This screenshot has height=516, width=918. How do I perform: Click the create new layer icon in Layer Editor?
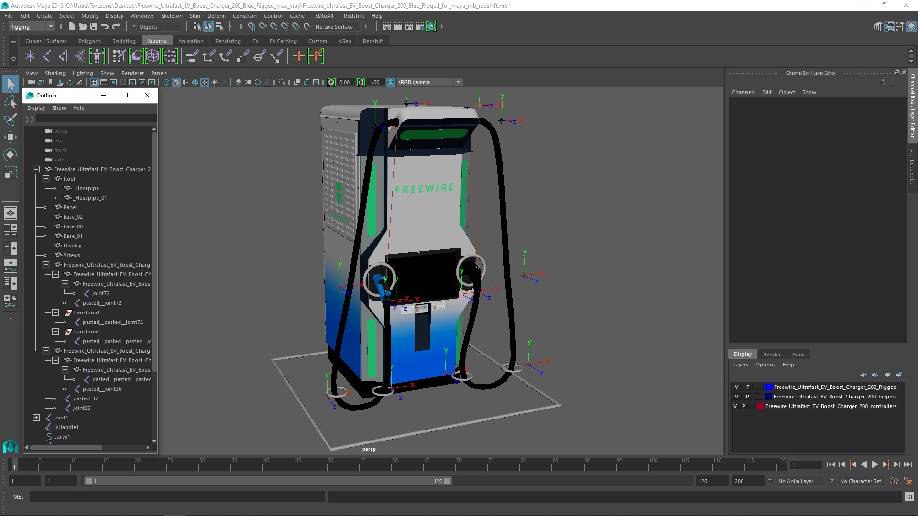[887, 375]
